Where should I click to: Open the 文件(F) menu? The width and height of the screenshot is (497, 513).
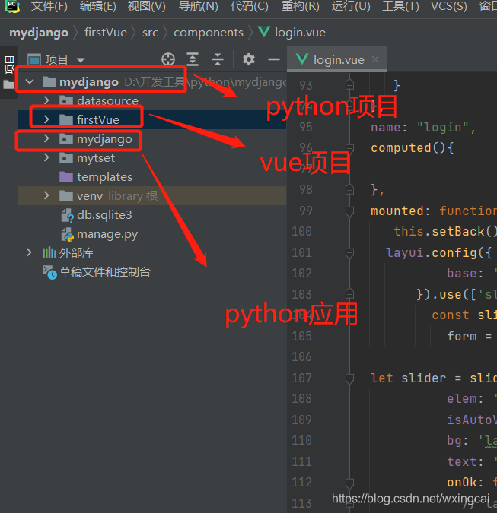point(49,6)
